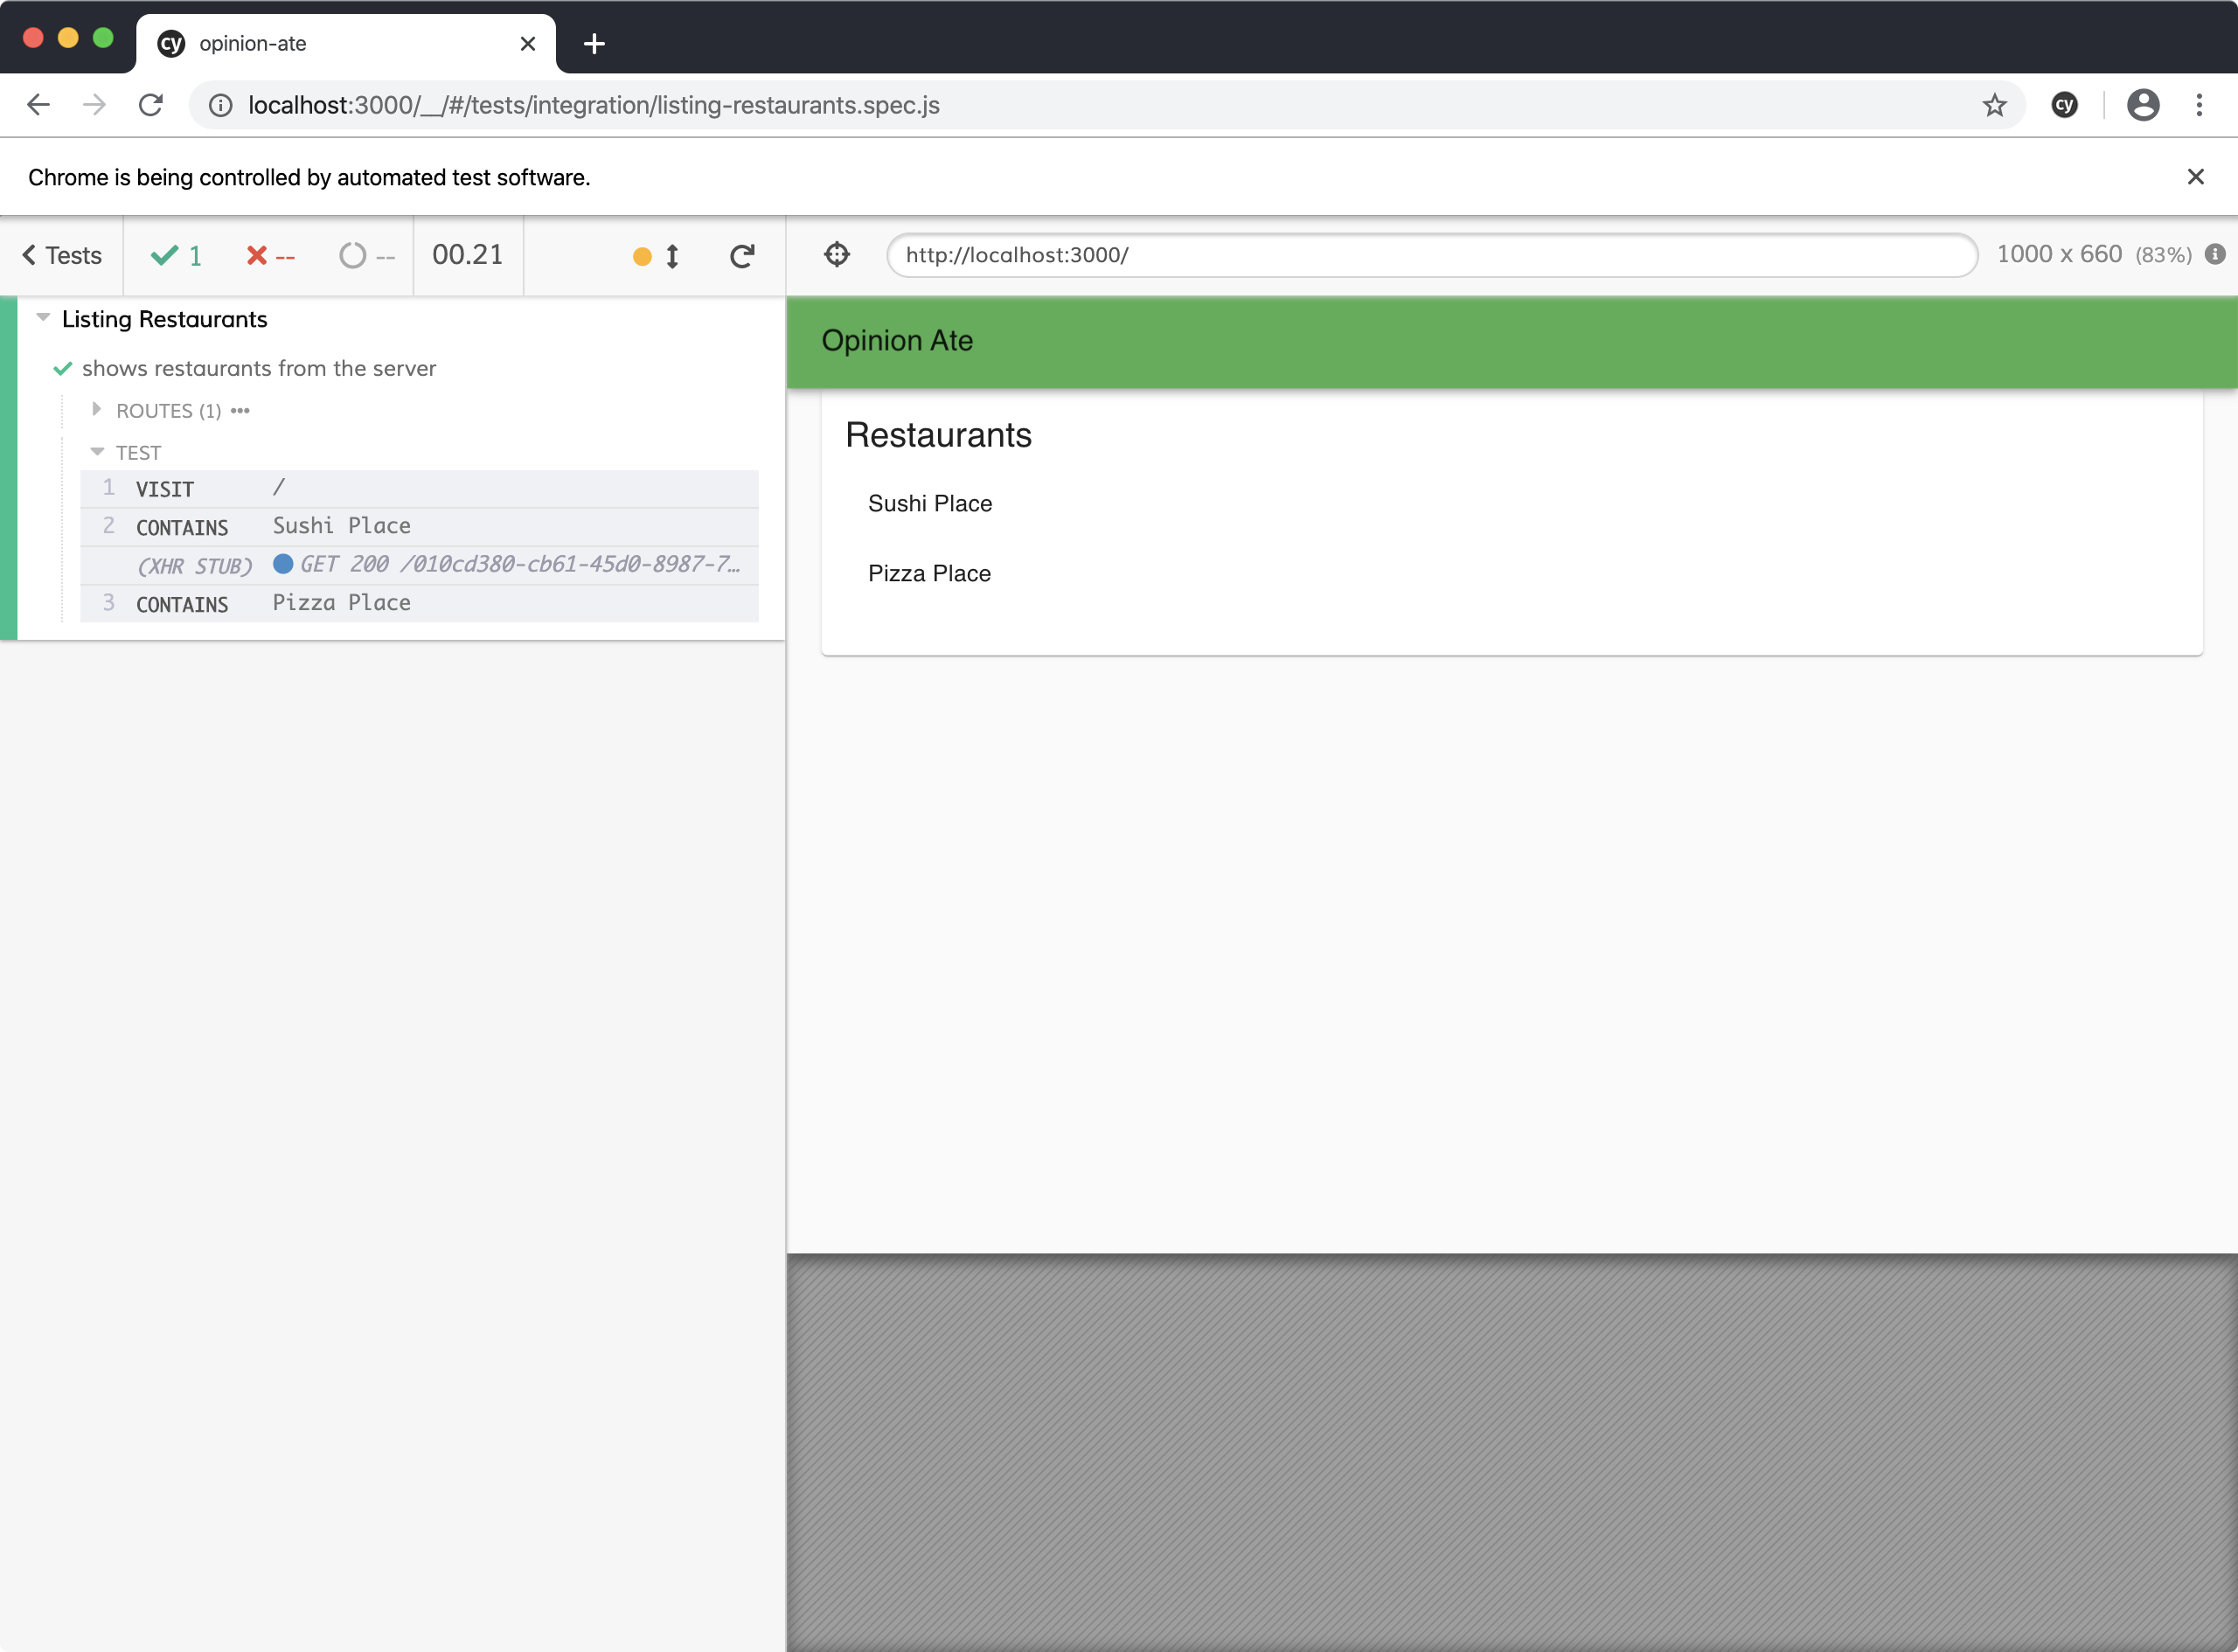Collapse the Listing Restaurants suite
Image resolution: width=2238 pixels, height=1652 pixels.
[x=42, y=317]
